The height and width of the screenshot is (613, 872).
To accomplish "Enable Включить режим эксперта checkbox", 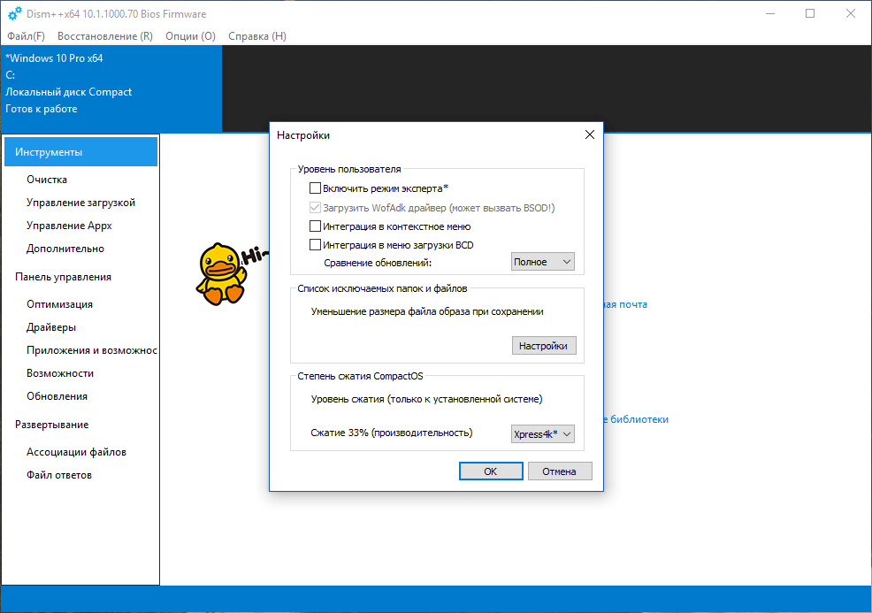I will (315, 188).
